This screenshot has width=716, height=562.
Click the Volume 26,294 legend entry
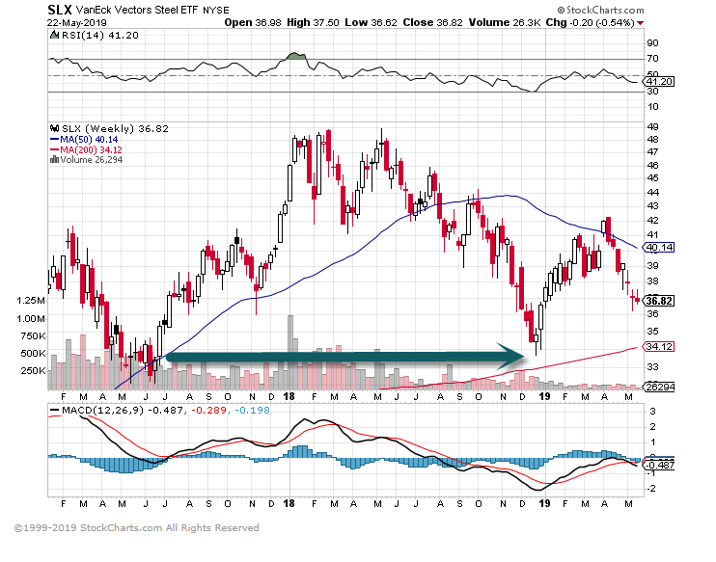[x=91, y=160]
